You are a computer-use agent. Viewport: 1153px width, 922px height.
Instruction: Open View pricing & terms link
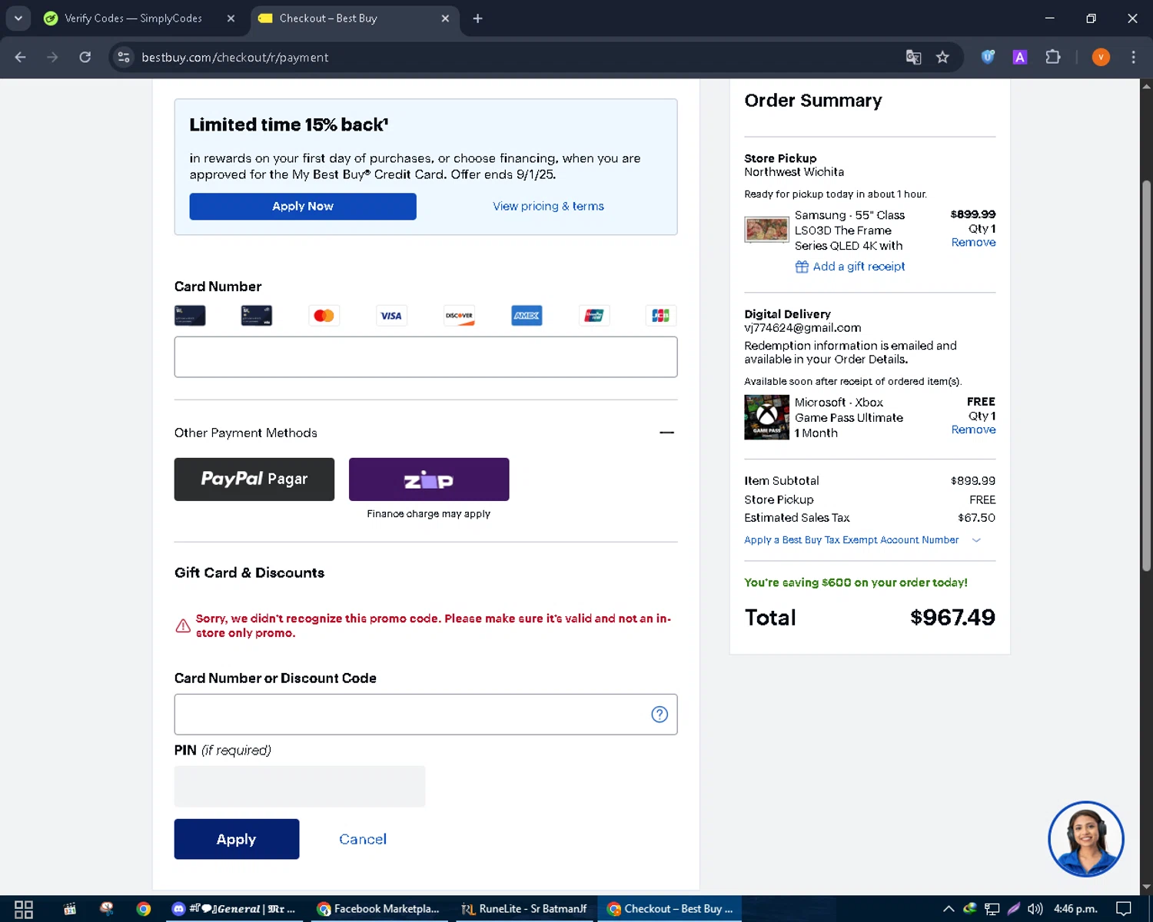[548, 206]
